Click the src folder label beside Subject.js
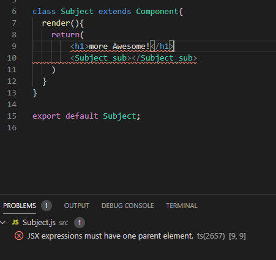The image size is (276, 260). pos(64,223)
